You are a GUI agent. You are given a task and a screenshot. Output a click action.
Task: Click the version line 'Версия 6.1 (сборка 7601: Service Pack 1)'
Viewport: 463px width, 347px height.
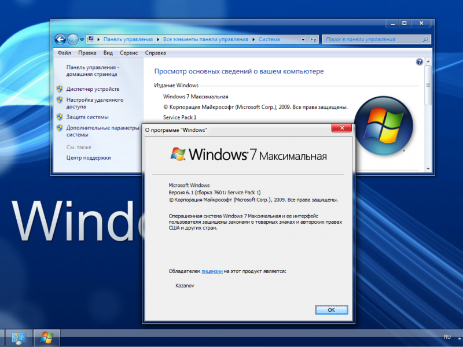click(214, 193)
